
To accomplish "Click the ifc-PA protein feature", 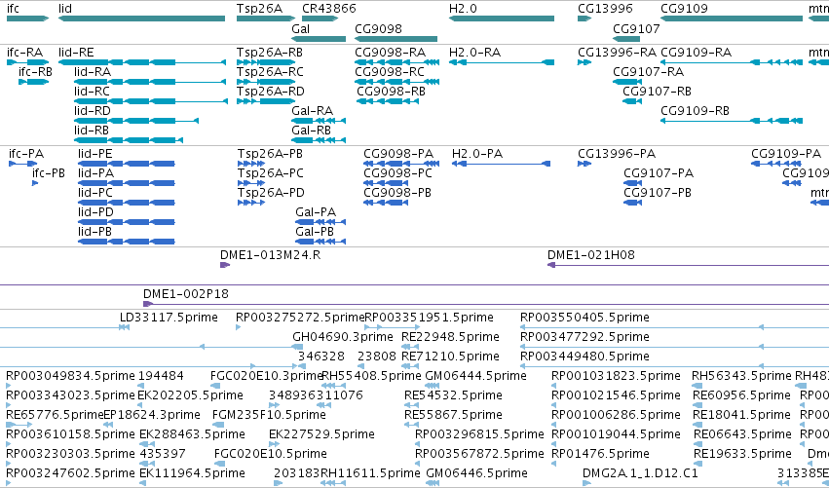I will [x=22, y=164].
